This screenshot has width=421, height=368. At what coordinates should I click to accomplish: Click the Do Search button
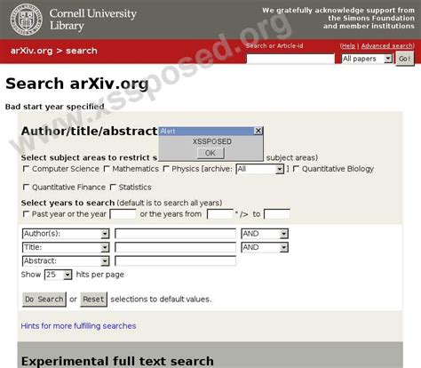[x=44, y=300]
